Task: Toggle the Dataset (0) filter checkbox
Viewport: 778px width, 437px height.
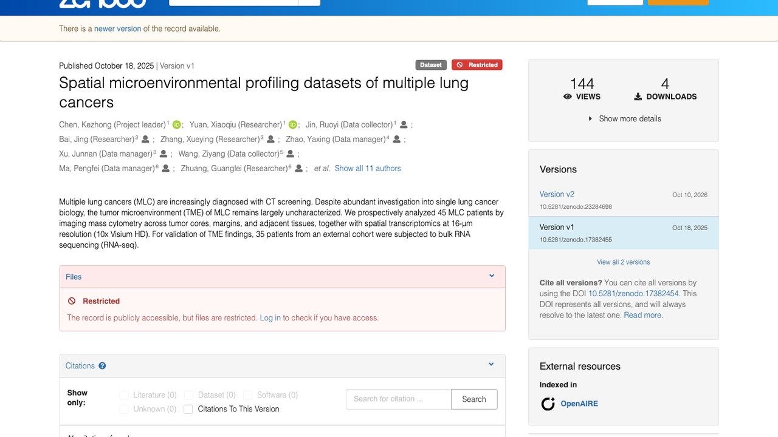Action: [188, 395]
